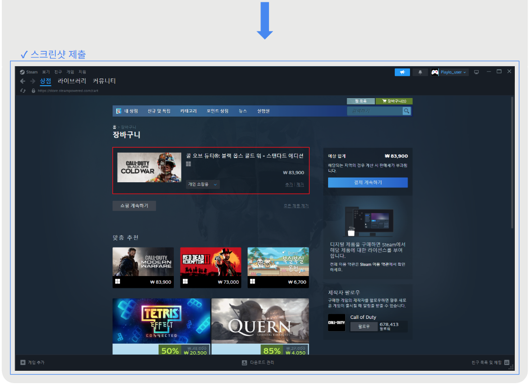Click 결제 계속하기 checkout button
Image resolution: width=530 pixels, height=385 pixels.
[x=368, y=182]
